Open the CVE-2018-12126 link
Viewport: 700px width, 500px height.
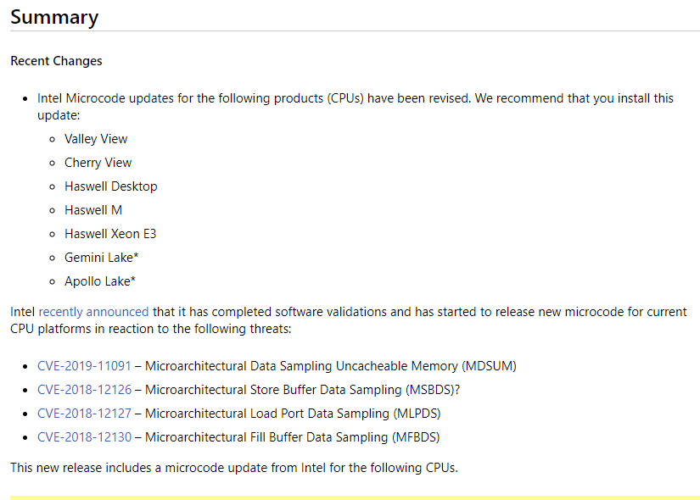pyautogui.click(x=84, y=389)
